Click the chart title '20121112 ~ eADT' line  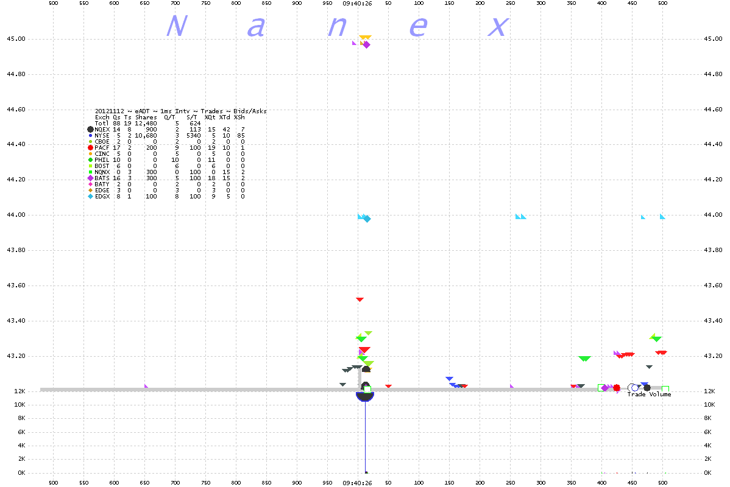click(x=180, y=111)
